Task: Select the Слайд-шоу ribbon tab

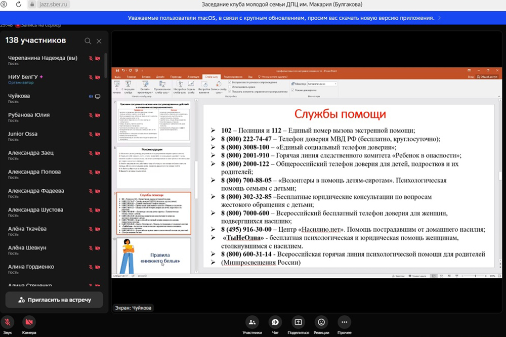Action: click(x=208, y=76)
